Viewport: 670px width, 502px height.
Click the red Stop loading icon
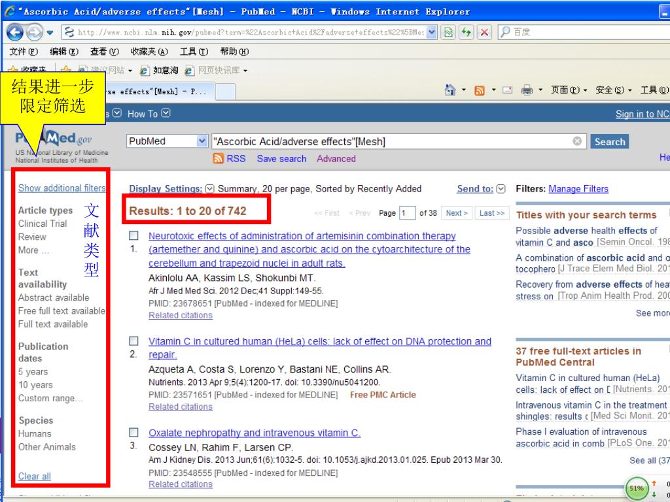[484, 32]
